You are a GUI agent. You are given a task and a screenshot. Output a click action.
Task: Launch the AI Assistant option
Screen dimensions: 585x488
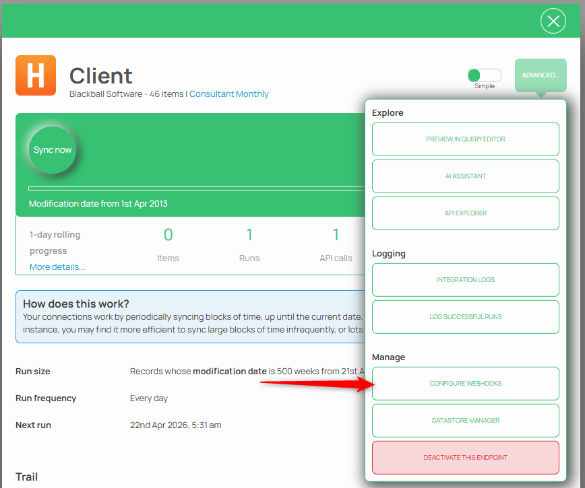pos(465,176)
